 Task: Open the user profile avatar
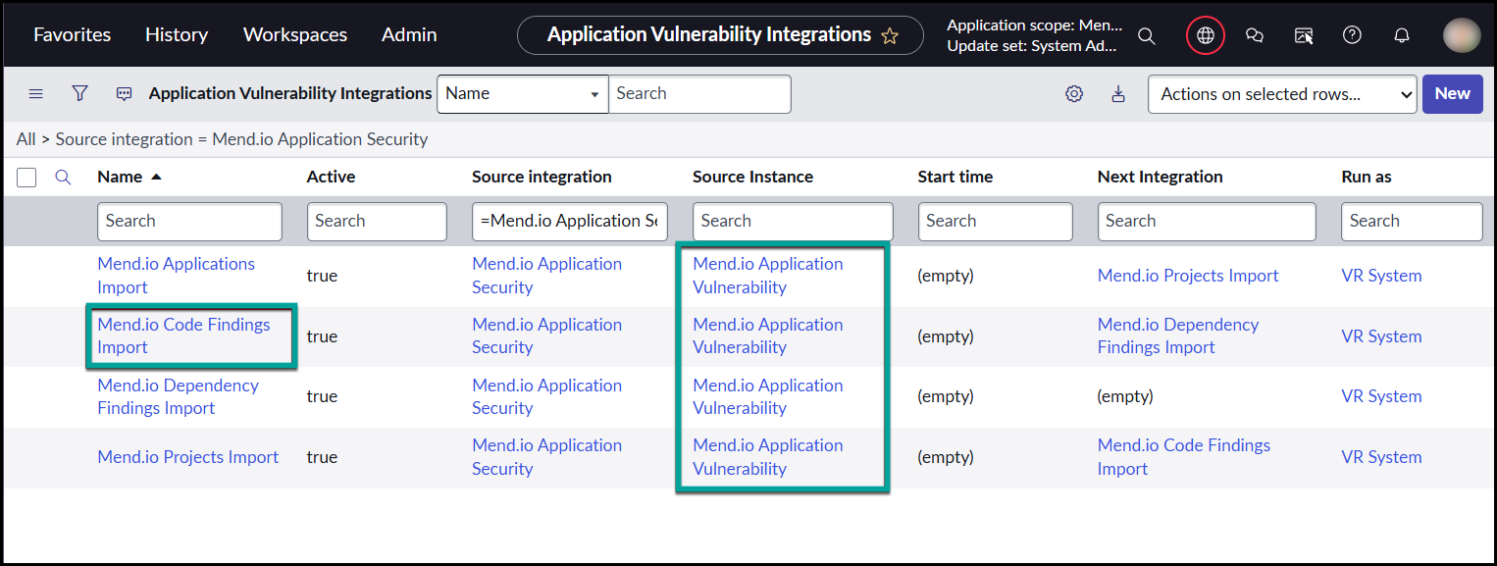[1461, 35]
